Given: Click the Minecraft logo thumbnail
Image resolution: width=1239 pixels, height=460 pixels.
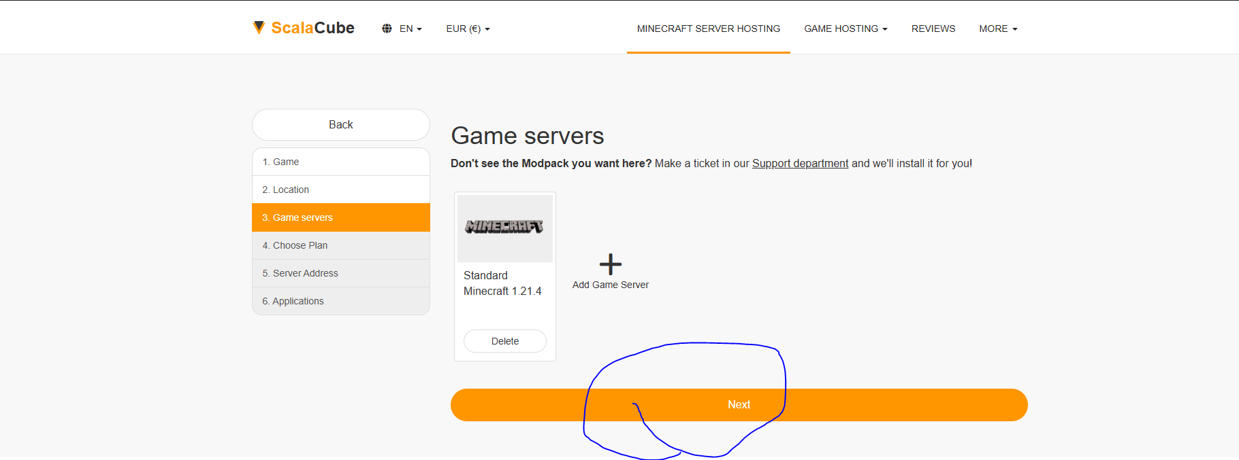Looking at the screenshot, I should tap(505, 228).
